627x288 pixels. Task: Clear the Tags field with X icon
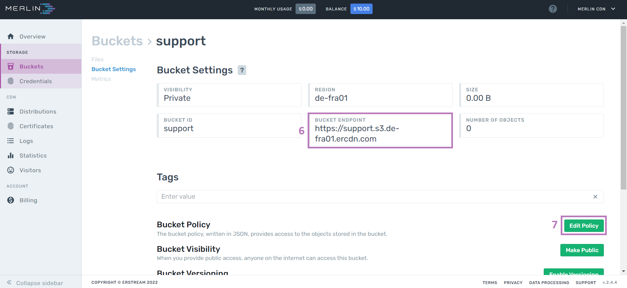595,197
